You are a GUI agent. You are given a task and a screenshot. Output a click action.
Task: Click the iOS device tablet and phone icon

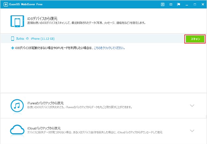pyautogui.click(x=17, y=21)
